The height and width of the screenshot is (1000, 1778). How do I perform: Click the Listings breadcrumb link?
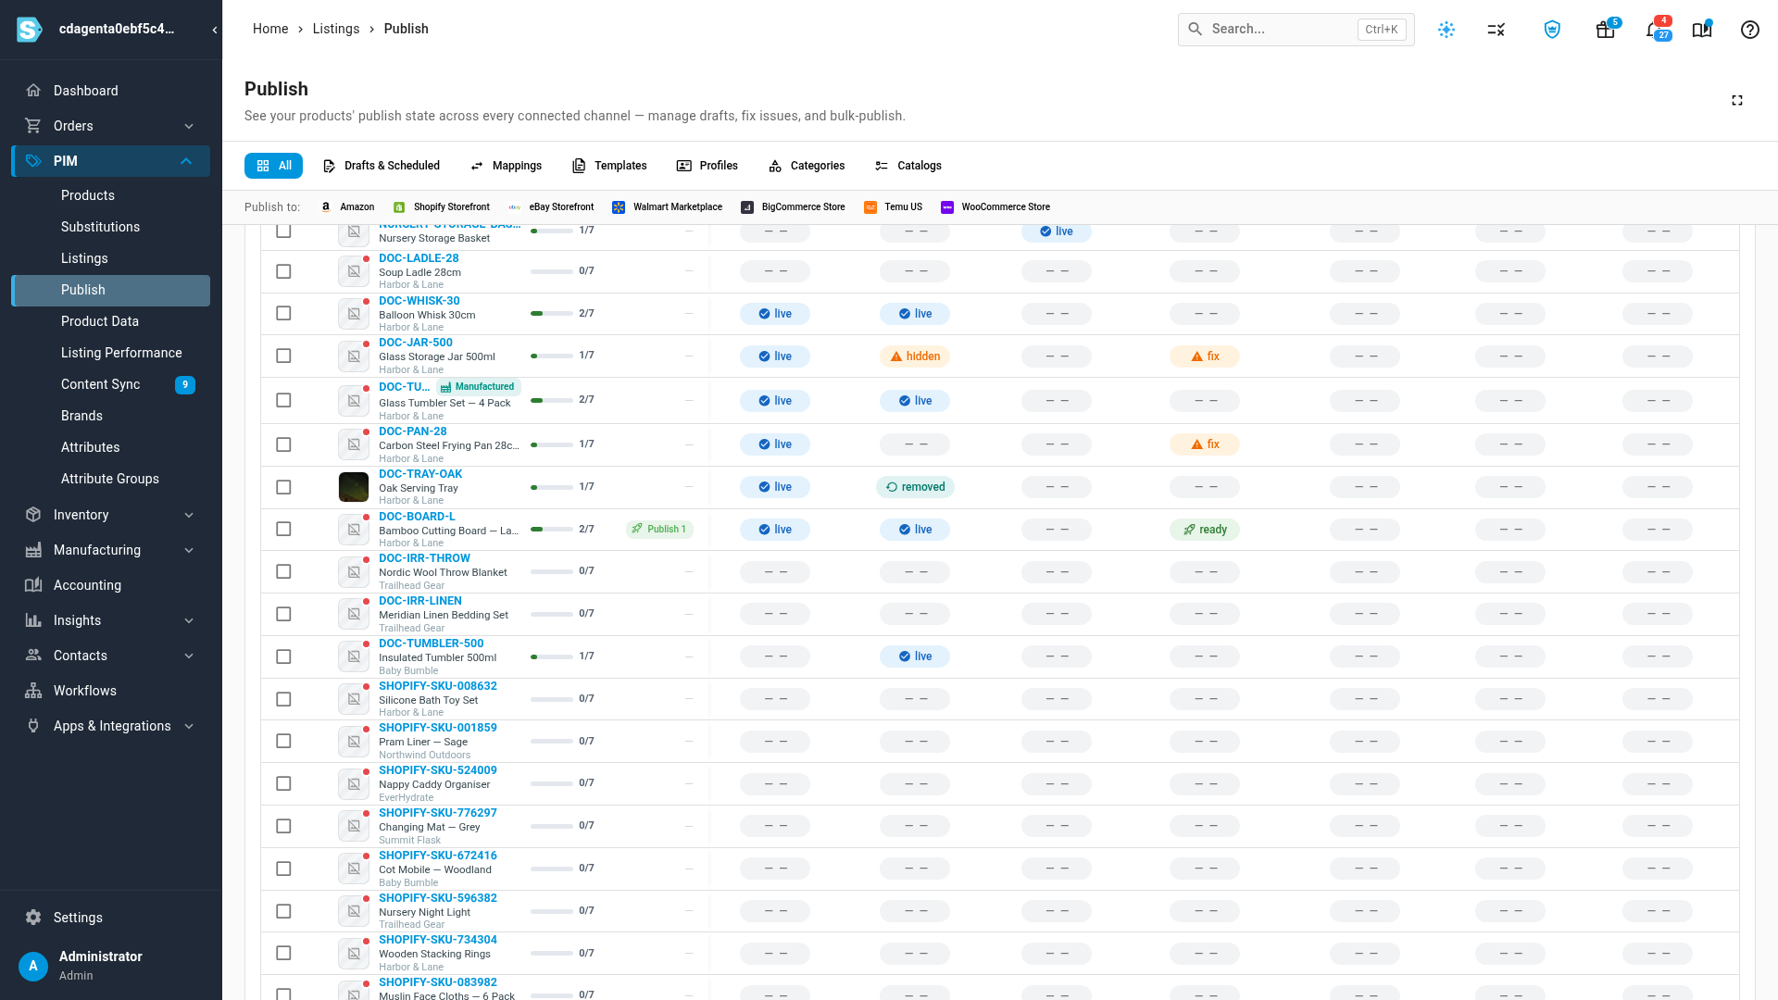point(335,29)
